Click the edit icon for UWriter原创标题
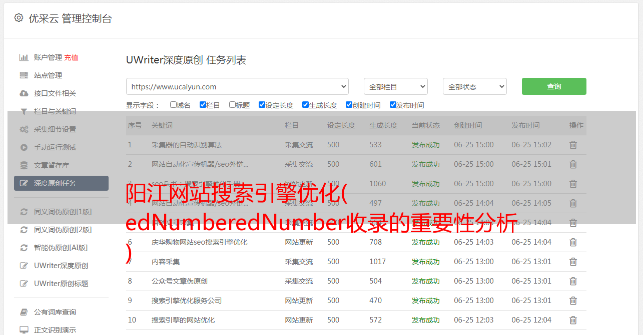 point(24,284)
